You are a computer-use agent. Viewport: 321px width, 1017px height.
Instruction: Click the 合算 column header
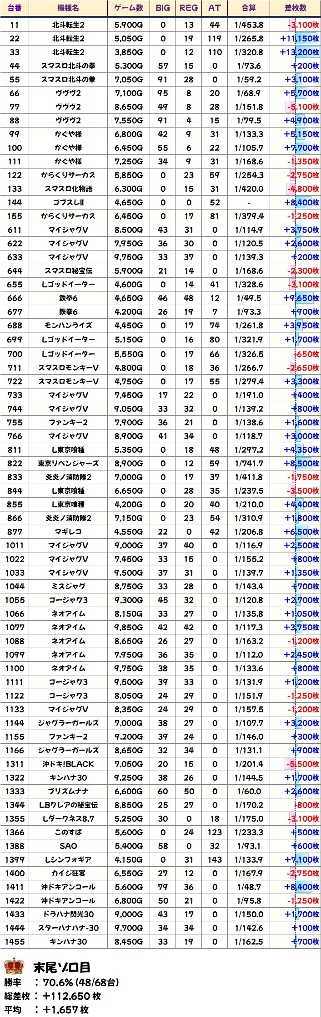click(249, 8)
